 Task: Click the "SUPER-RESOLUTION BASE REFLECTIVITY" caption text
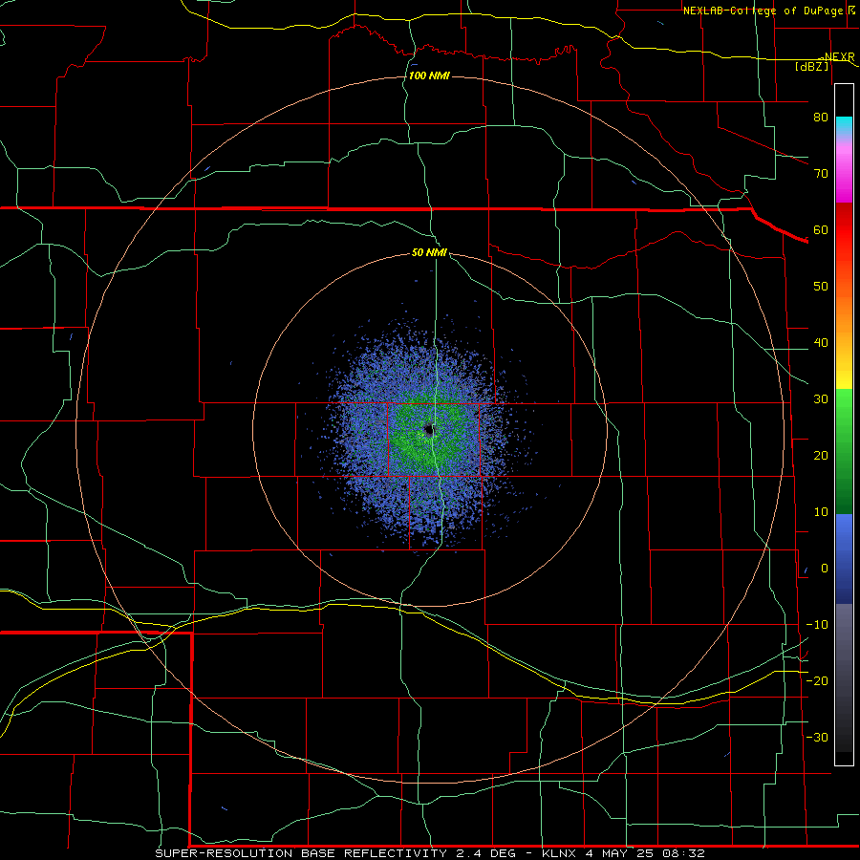click(301, 853)
